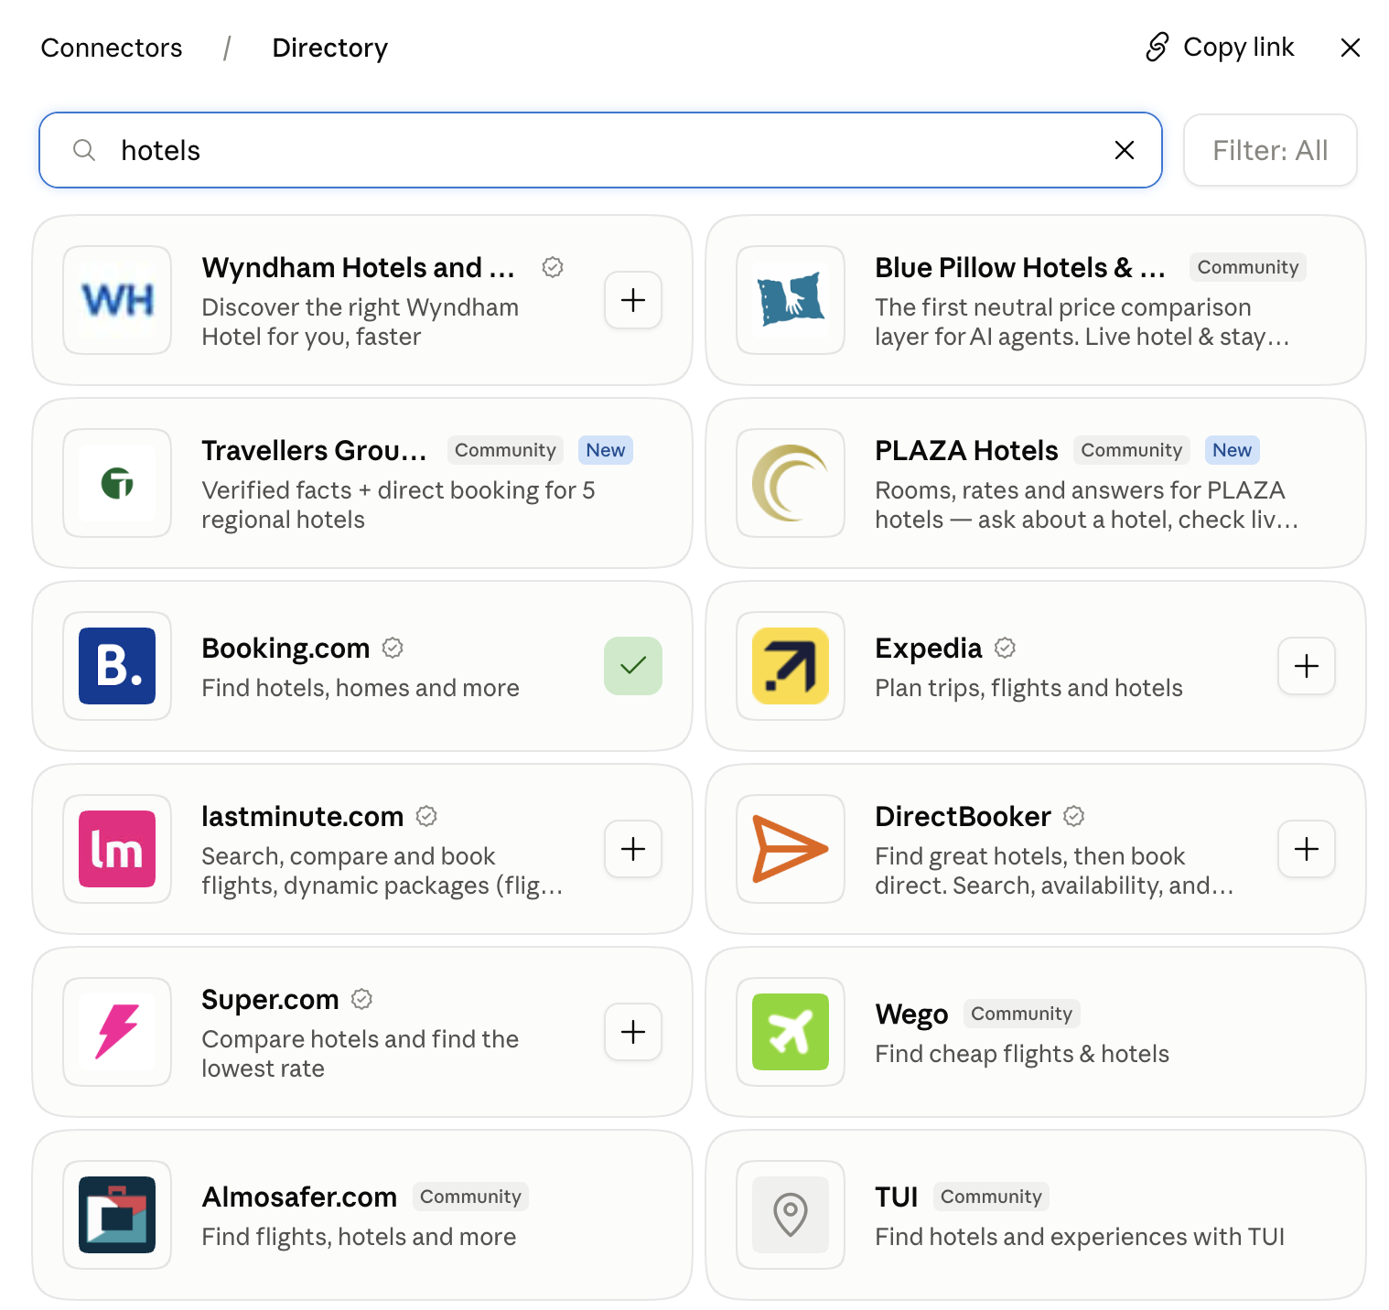Viewport: 1389px width, 1310px height.
Task: Click the hotels search input field
Action: click(x=600, y=150)
